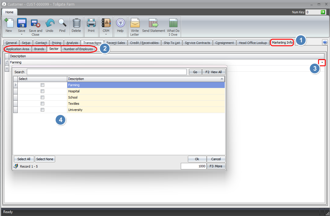Open the What Do I Owe report
Image resolution: width=330 pixels, height=216 pixels.
(173, 23)
